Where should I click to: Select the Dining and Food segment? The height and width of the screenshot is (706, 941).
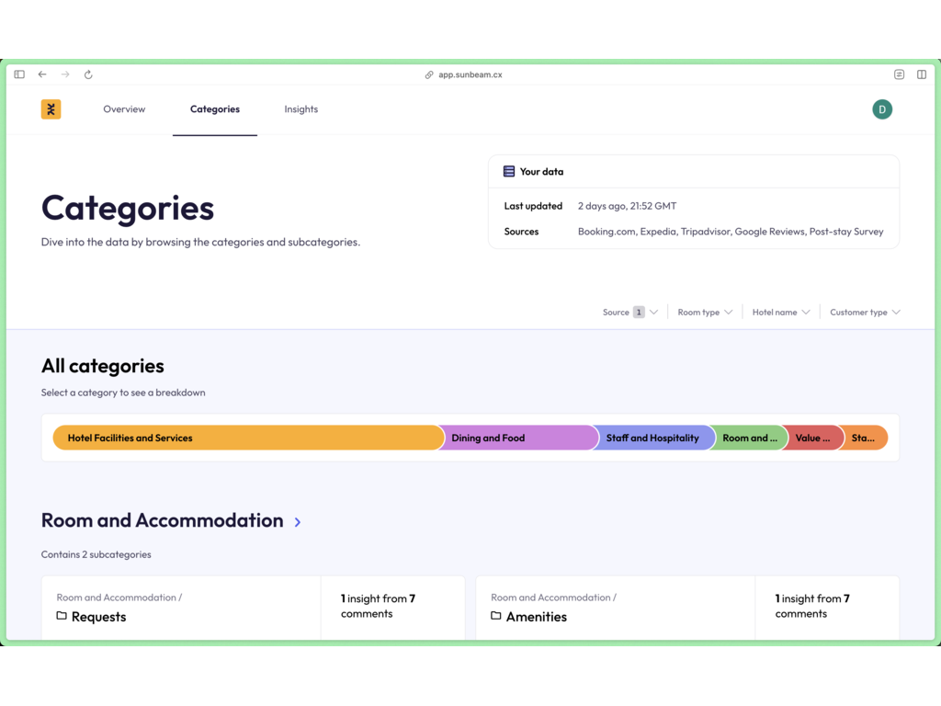click(519, 438)
